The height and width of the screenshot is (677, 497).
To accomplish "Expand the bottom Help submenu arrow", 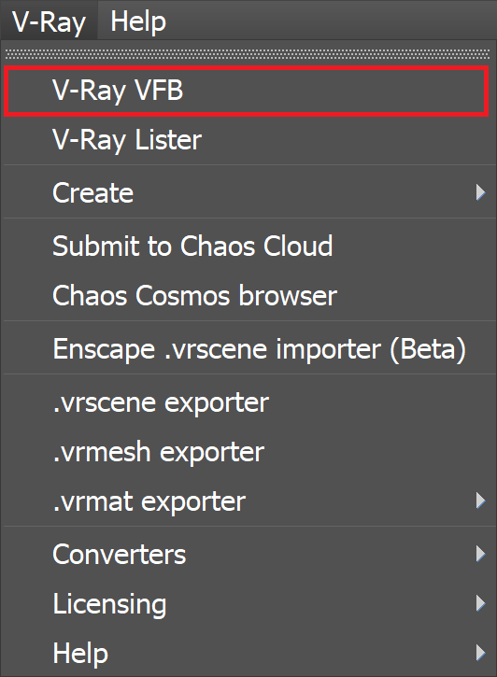I will [480, 653].
